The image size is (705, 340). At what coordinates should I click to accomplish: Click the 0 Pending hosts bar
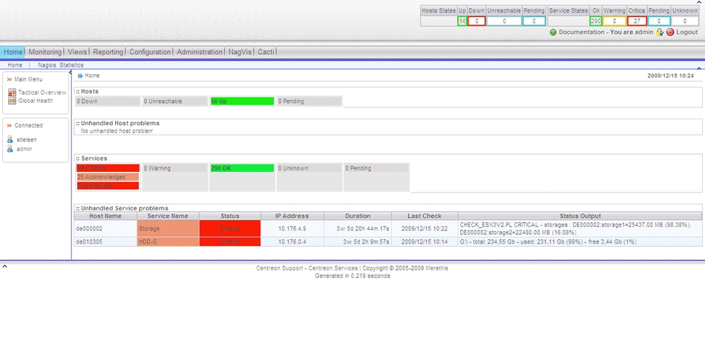pos(309,101)
